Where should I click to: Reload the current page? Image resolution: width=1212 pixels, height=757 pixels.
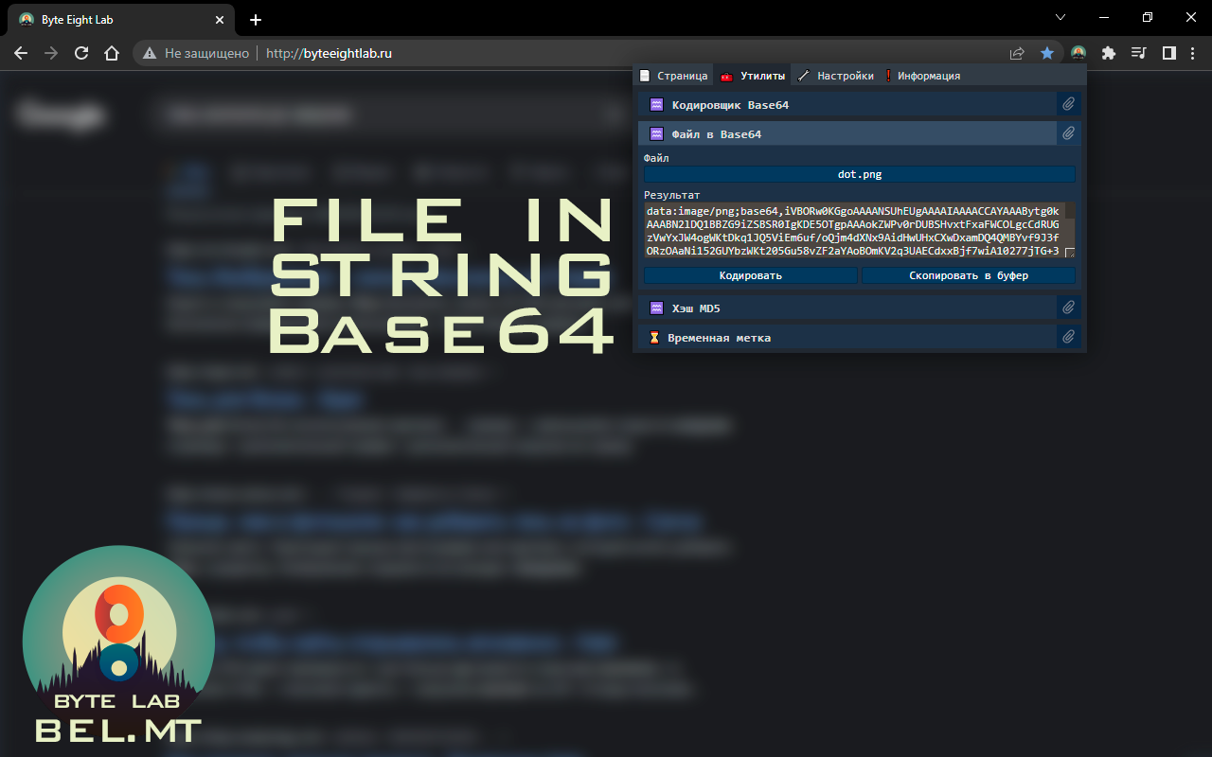(81, 53)
